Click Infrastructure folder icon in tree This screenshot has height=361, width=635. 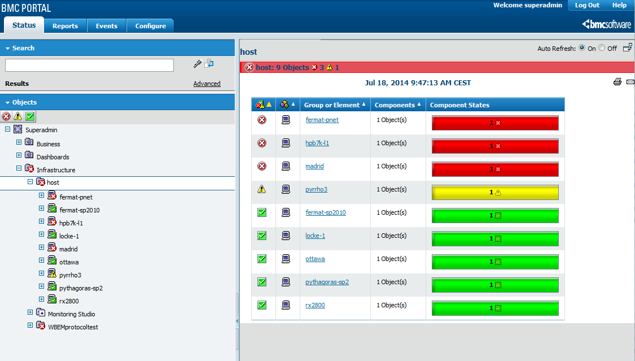29,168
